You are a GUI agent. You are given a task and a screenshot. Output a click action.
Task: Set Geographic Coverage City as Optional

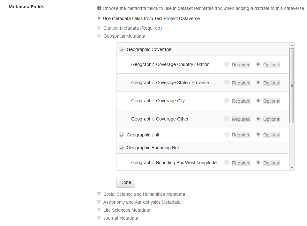pos(258,100)
